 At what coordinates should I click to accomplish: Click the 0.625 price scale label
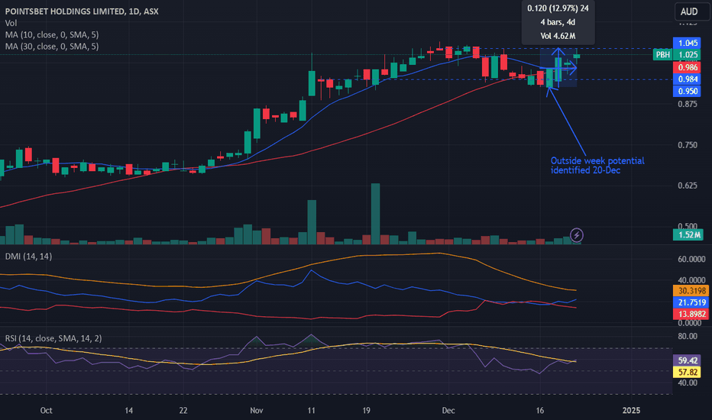(687, 186)
